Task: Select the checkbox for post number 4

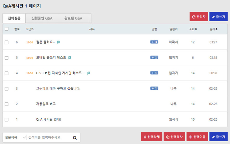Action: pyautogui.click(x=7, y=73)
